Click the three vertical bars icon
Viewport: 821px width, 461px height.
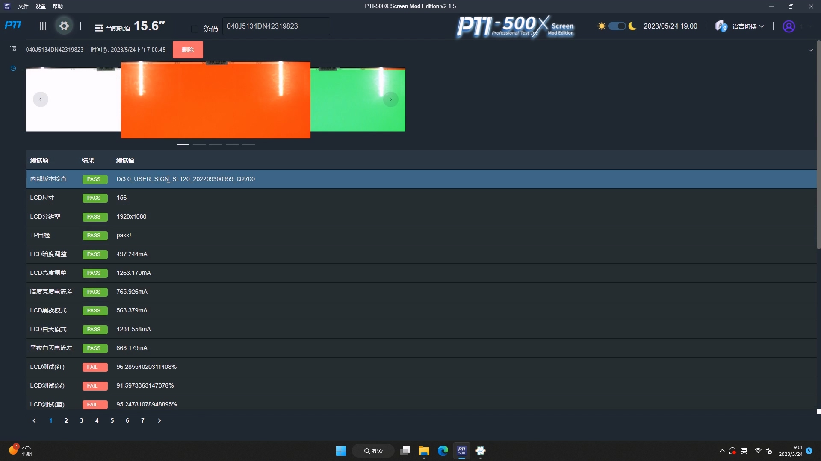pos(43,26)
